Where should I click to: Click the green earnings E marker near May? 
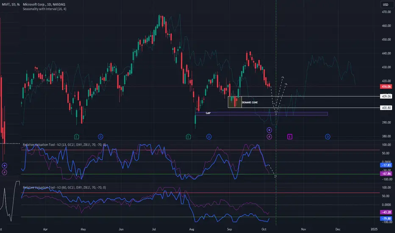coord(77,137)
